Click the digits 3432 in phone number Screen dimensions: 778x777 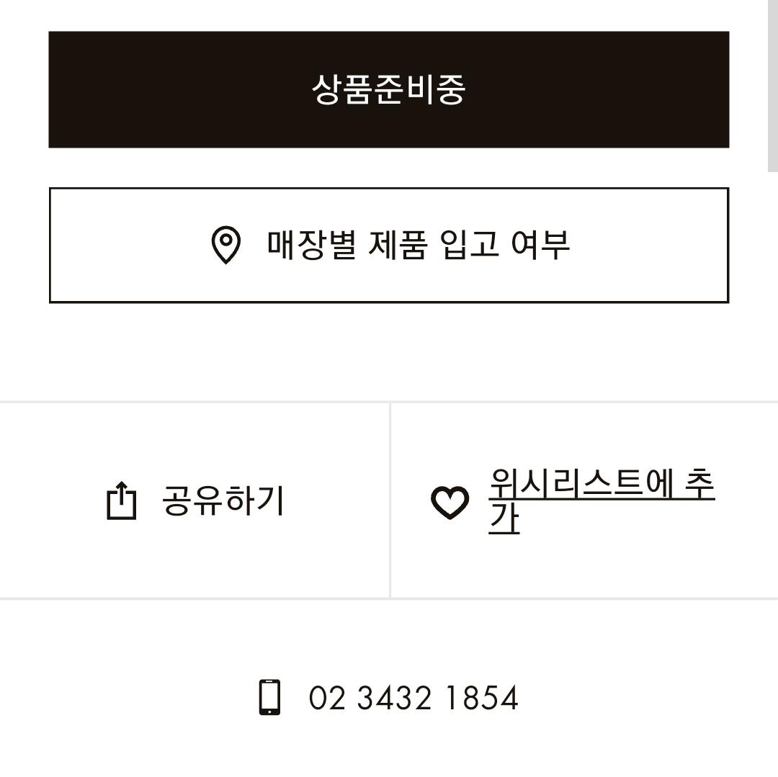click(395, 698)
